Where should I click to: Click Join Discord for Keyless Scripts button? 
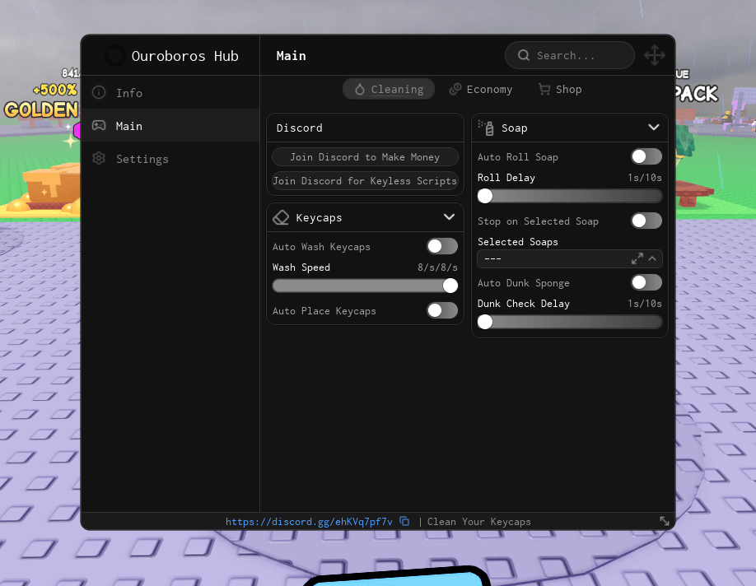tap(365, 181)
